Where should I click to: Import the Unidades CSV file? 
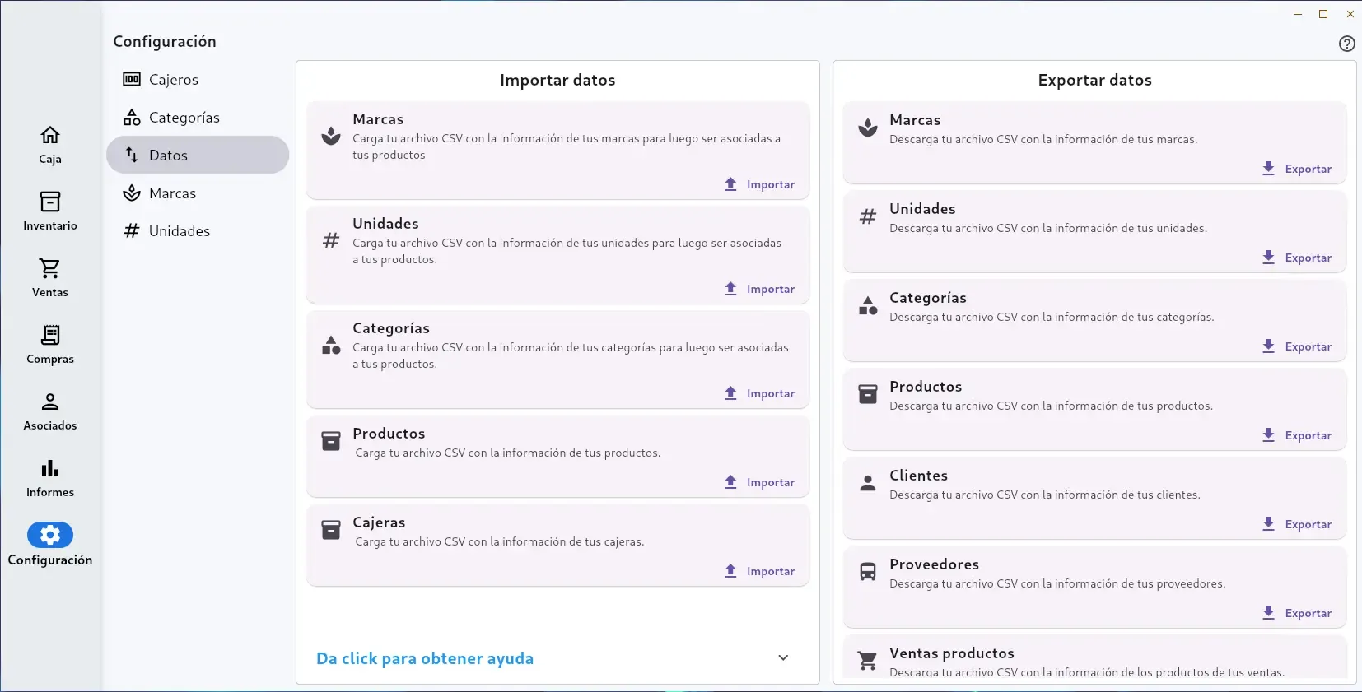pos(759,289)
